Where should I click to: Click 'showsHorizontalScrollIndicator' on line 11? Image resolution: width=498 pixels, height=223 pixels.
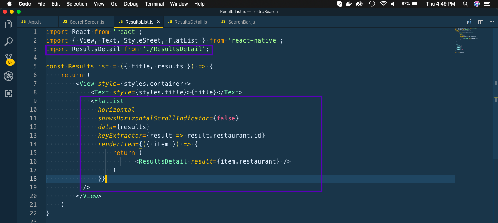pos(154,118)
